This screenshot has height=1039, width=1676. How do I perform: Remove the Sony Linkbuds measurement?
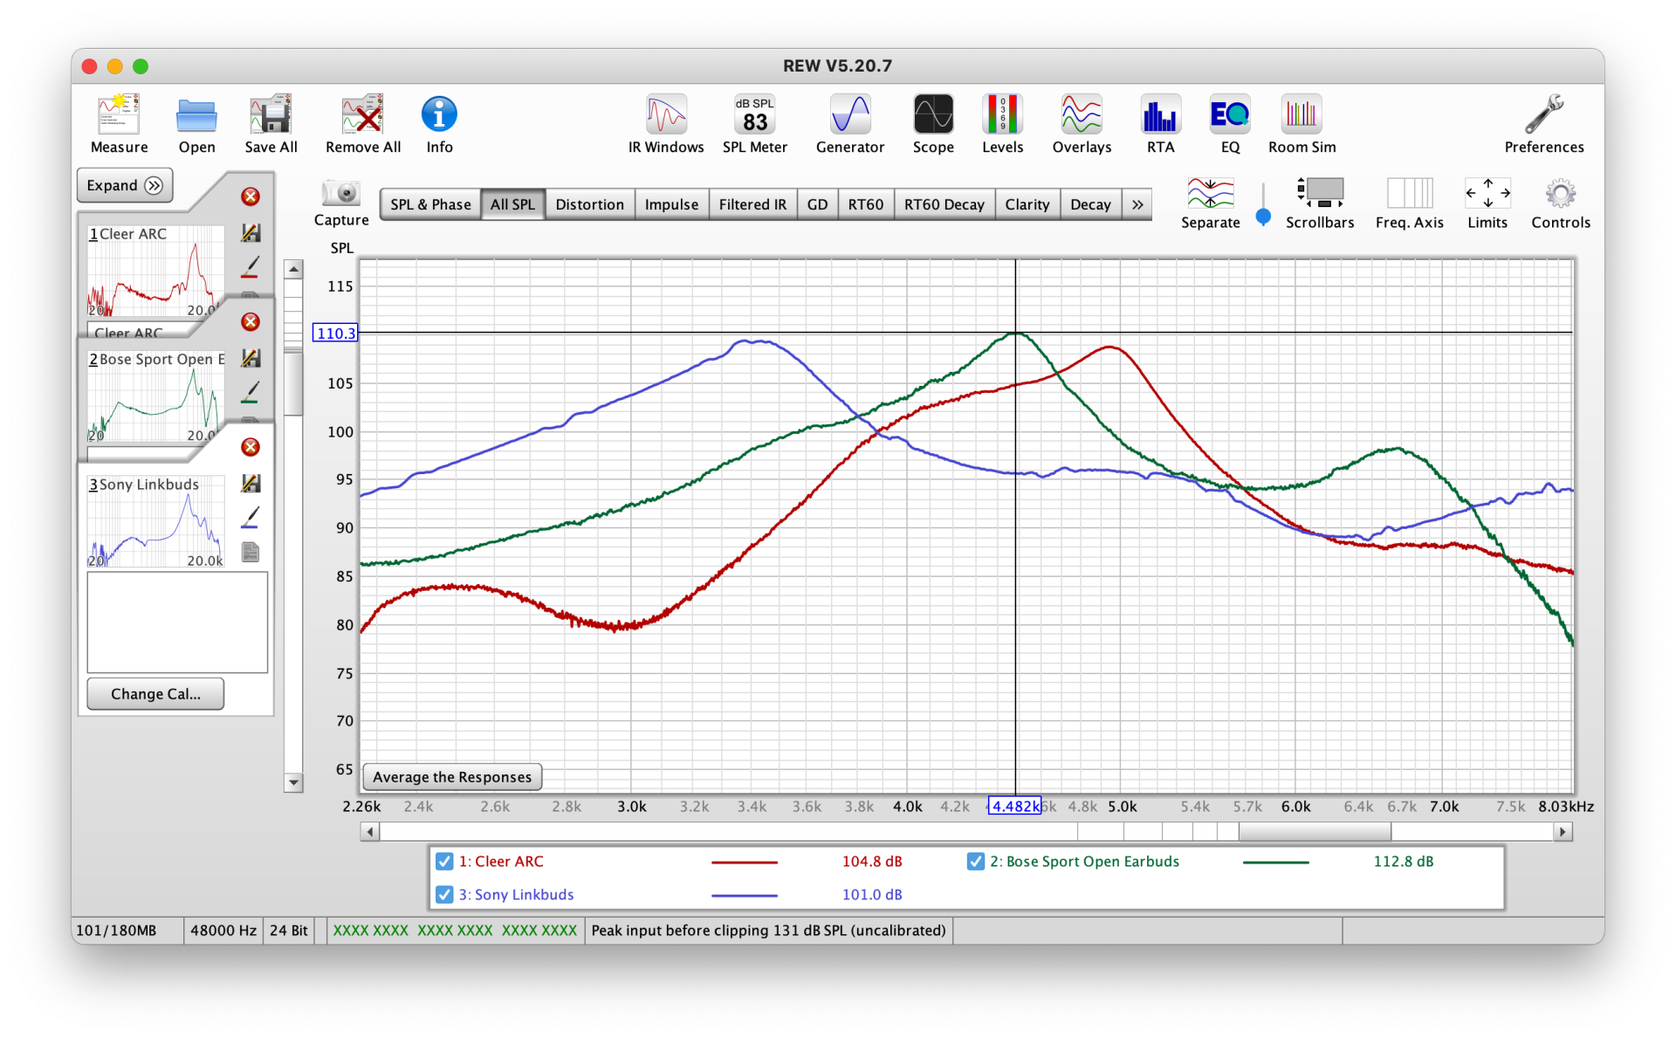tap(251, 447)
